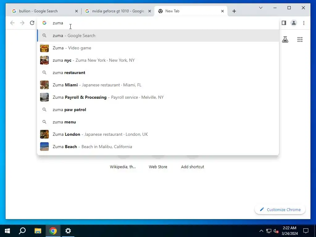
Task: Open the Web Store shortcut
Action: pos(158,167)
